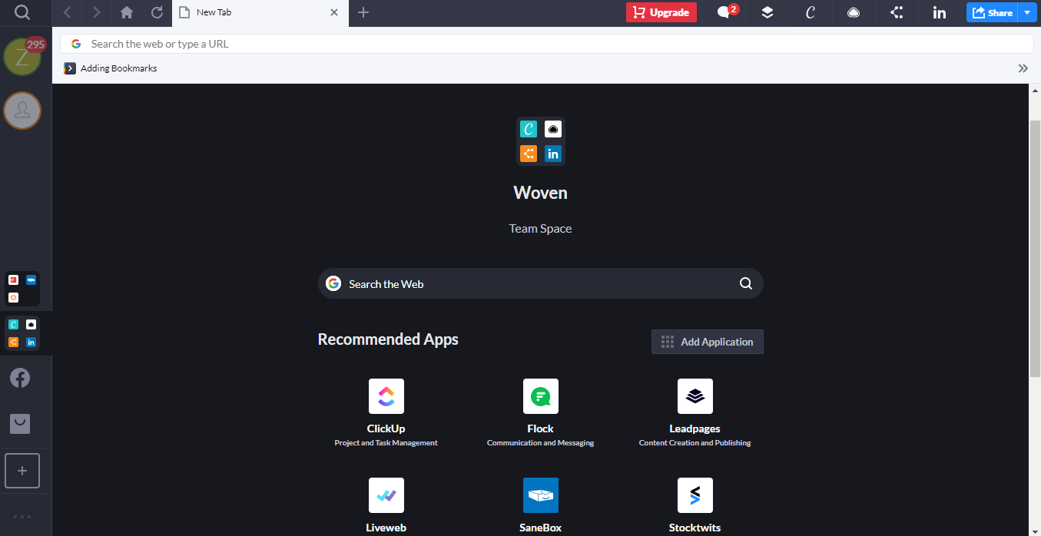Screen dimensions: 1041x536
Task: Open the cursive C app in toolbar
Action: tap(810, 12)
